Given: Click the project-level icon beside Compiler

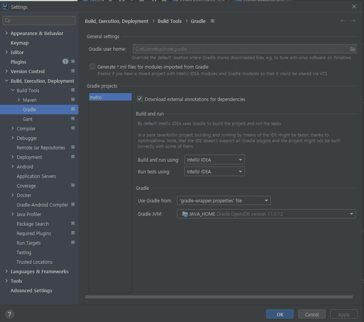Looking at the screenshot, I should (x=73, y=128).
